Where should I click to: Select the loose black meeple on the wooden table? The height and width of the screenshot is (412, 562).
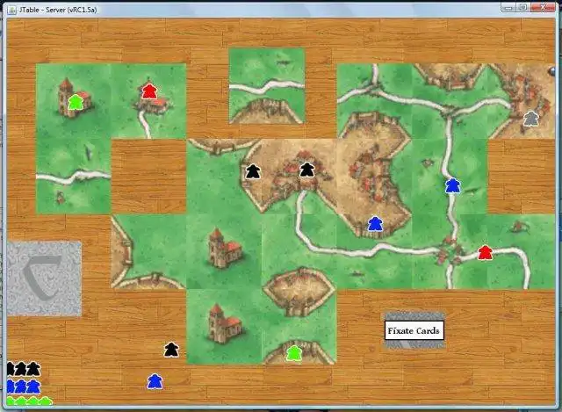coord(171,350)
